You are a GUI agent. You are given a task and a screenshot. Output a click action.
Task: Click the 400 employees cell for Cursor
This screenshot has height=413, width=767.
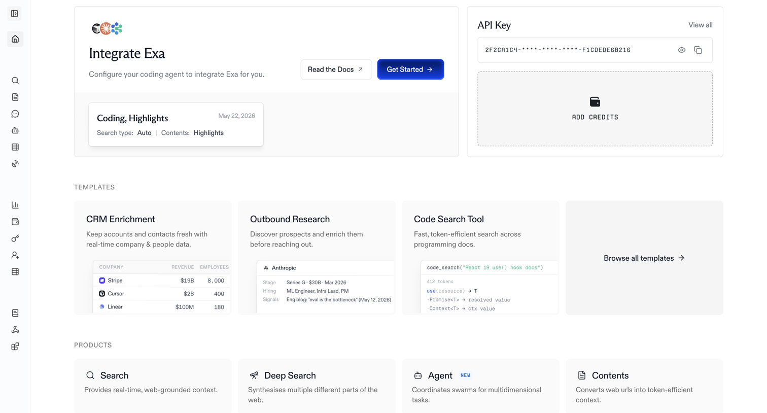(219, 294)
